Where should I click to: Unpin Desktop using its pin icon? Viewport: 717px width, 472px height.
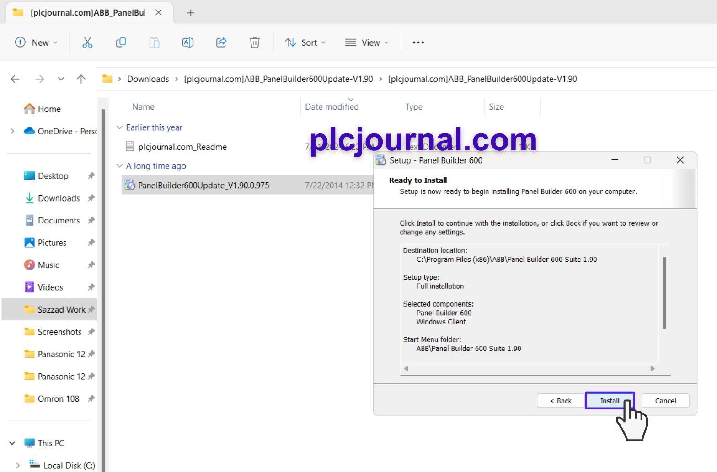[91, 176]
